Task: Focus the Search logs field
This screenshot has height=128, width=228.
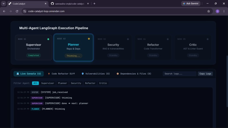Action: [180, 74]
